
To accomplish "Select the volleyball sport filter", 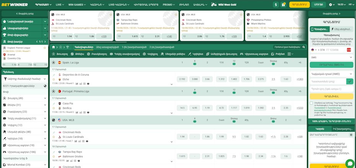I will (150, 54).
